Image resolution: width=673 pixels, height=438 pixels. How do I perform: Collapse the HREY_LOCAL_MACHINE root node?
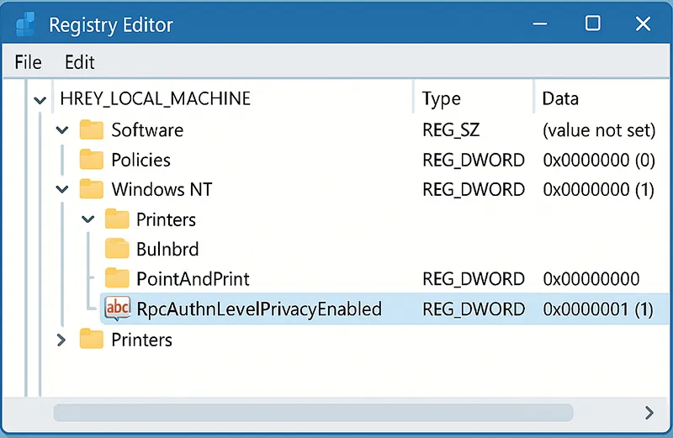[x=40, y=100]
